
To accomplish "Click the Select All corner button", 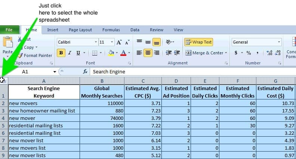I will (4, 81).
